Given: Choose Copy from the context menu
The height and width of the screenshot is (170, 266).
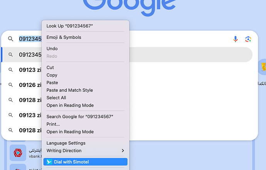Looking at the screenshot, I should [x=85, y=75].
